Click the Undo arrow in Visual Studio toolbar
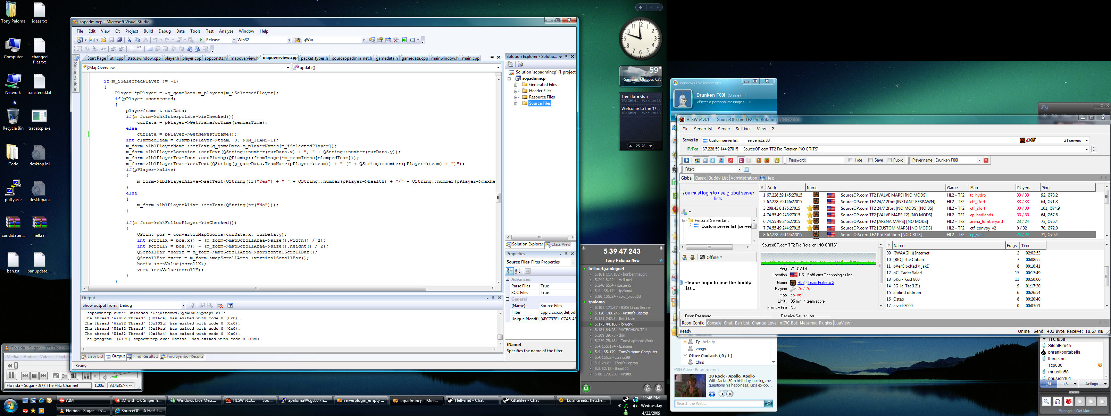The height and width of the screenshot is (416, 1111). [x=155, y=40]
